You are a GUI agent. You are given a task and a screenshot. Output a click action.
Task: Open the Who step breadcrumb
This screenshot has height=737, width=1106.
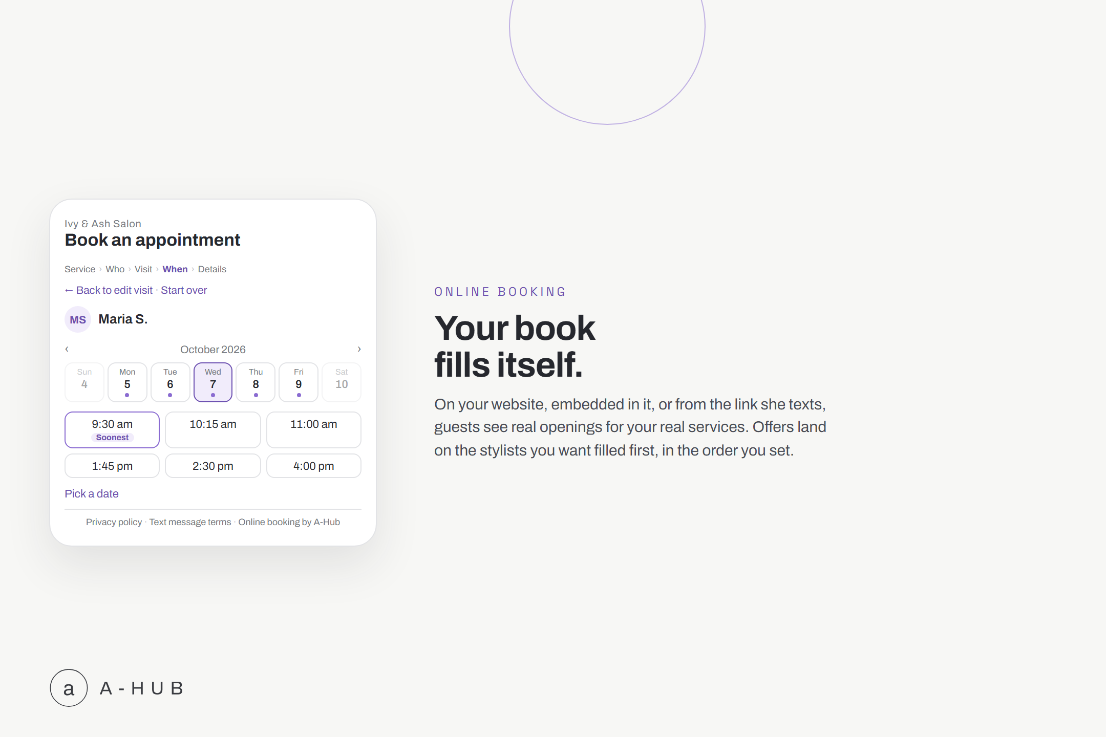tap(115, 269)
